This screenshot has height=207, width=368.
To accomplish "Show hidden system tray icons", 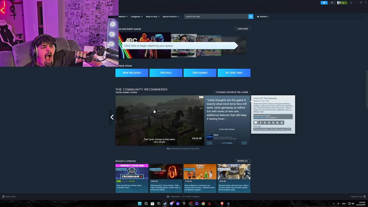I will 334,204.
